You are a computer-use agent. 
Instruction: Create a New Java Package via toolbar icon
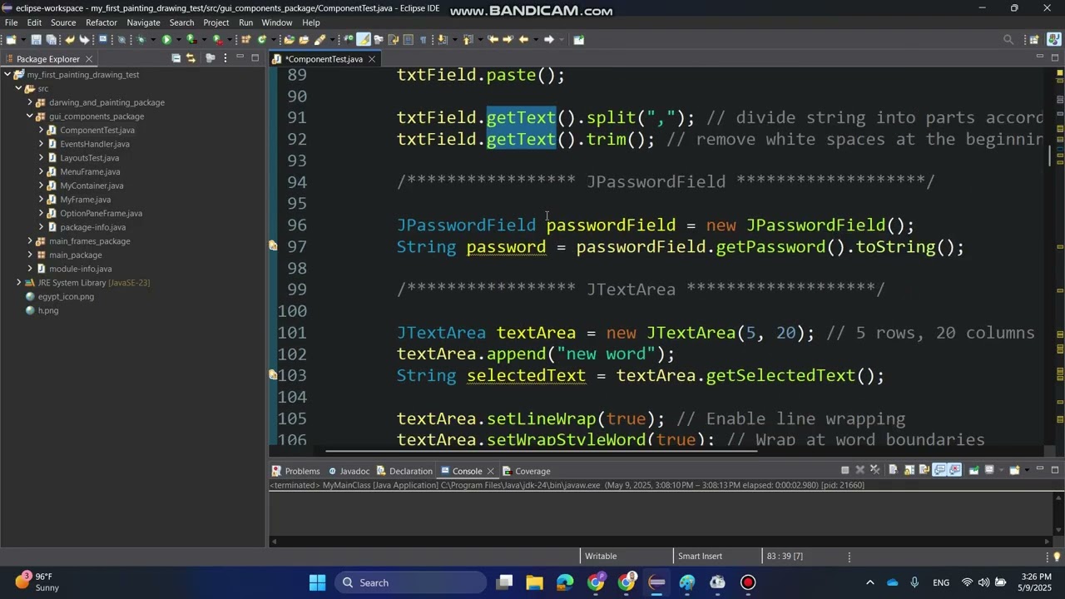click(x=245, y=39)
